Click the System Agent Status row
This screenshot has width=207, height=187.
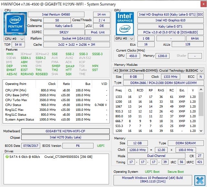click(x=56, y=120)
